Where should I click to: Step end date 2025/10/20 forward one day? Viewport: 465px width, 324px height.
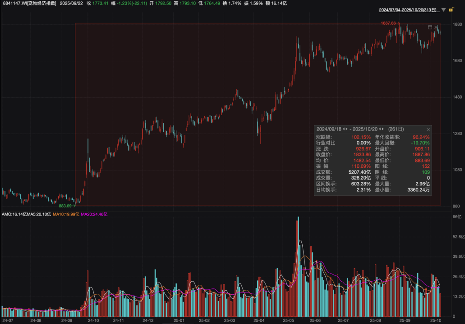coord(382,129)
